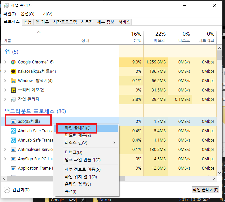Sort processes by 이름 column header
Viewport: 225px width, 202px height.
click(x=40, y=37)
